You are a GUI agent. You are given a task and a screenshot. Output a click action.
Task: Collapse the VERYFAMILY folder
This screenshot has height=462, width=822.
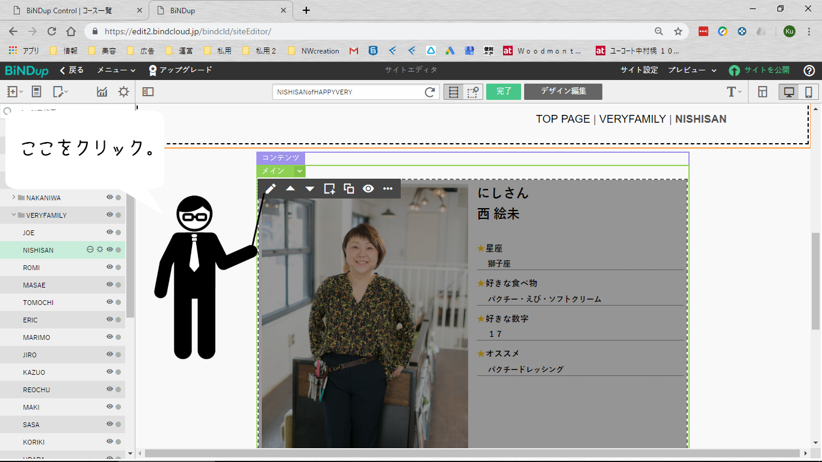[x=14, y=215]
